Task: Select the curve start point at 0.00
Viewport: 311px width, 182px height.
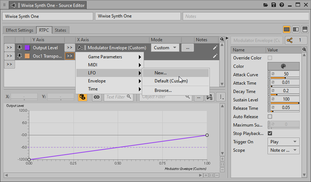Action: click(x=29, y=159)
